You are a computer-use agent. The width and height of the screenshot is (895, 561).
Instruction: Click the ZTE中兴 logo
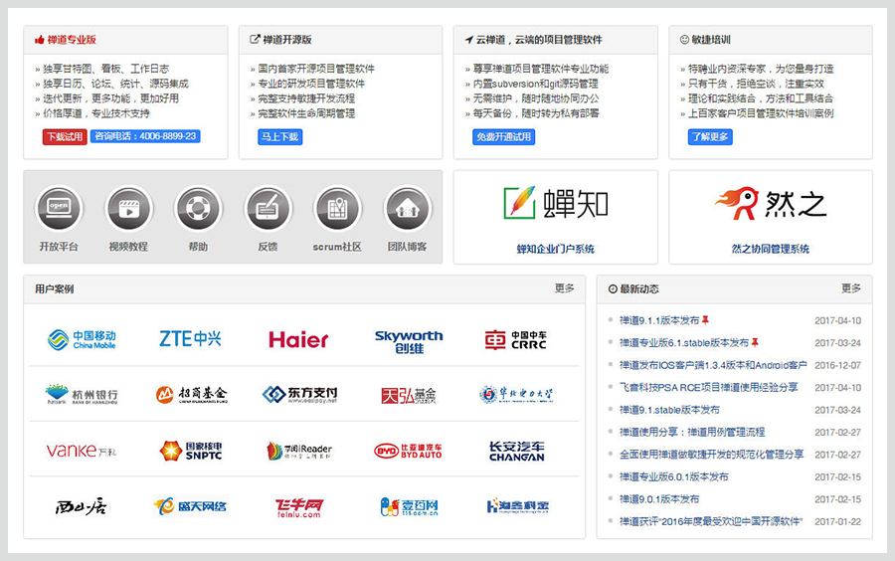(x=190, y=338)
